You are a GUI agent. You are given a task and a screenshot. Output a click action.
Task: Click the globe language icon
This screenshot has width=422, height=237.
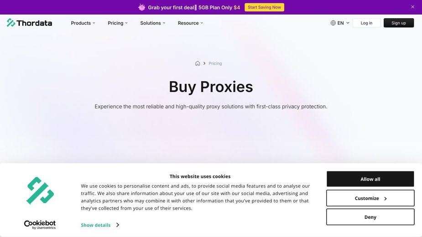(x=333, y=23)
